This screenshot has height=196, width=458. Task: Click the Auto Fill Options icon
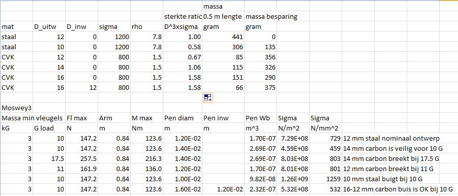(x=208, y=98)
